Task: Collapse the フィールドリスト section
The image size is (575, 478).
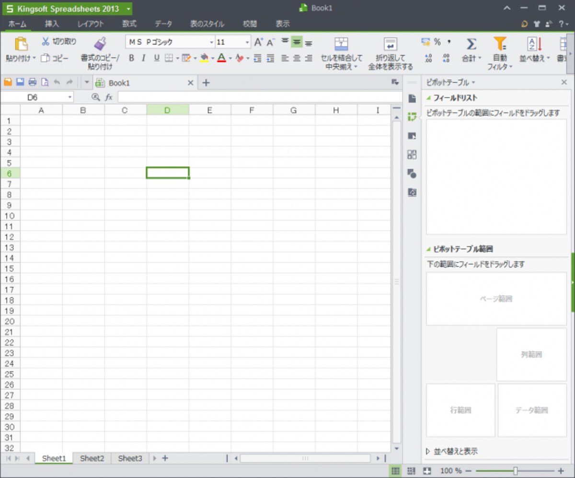Action: click(x=429, y=98)
